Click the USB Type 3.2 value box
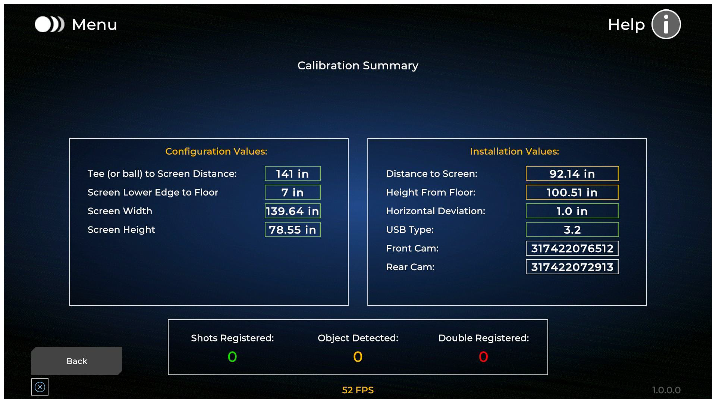Image resolution: width=716 pixels, height=403 pixels. coord(572,229)
